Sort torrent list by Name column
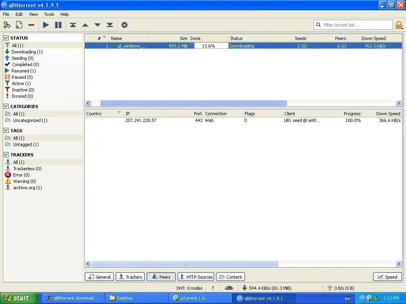406x304 pixels. click(129, 38)
